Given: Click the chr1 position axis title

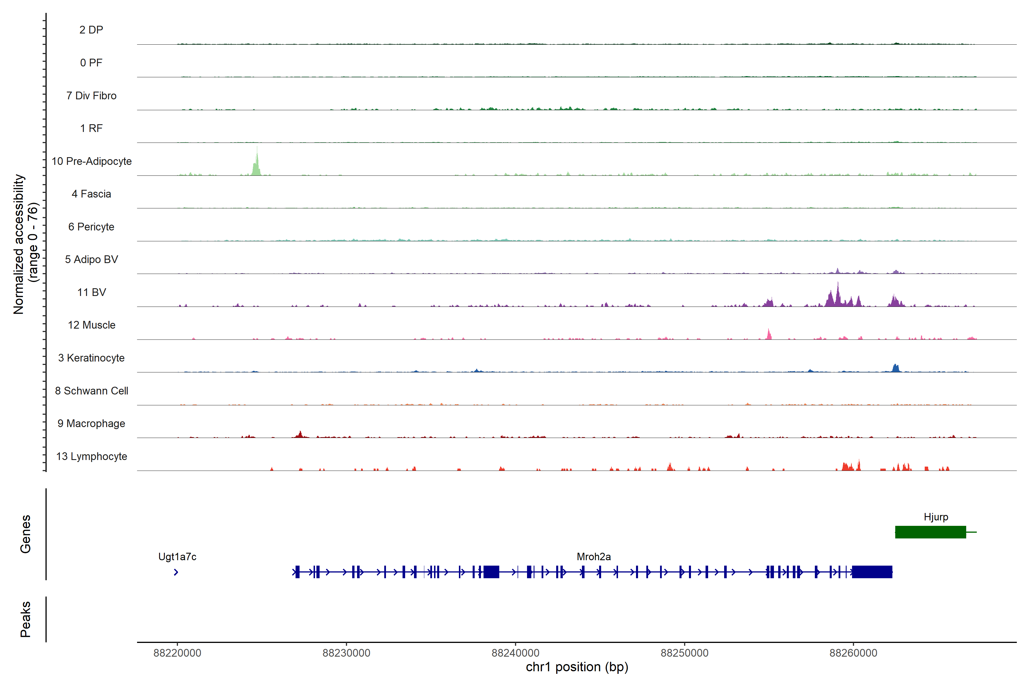Looking at the screenshot, I should click(x=577, y=667).
